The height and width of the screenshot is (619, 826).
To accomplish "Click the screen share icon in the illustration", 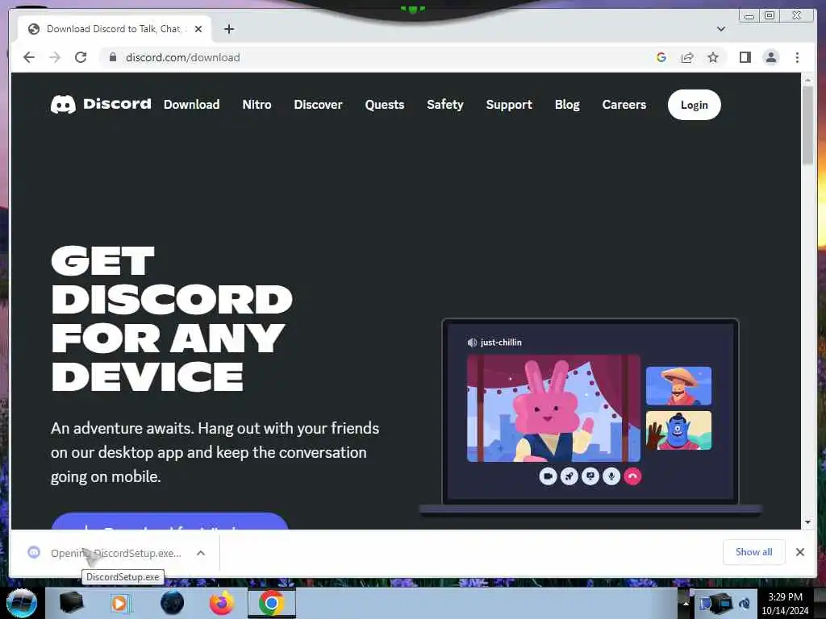I will (590, 476).
